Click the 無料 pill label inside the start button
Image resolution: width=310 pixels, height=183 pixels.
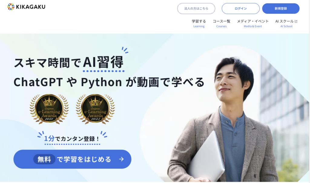click(x=44, y=159)
